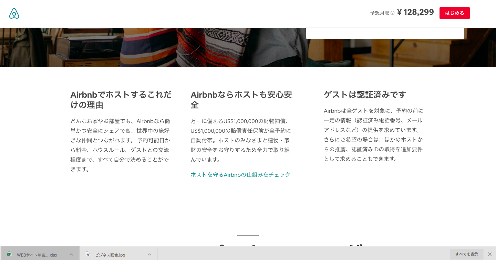This screenshot has height=260, width=496.
Task: Click paragraph starting 万一に備えるUS$1,000,000
Action: 241,140
